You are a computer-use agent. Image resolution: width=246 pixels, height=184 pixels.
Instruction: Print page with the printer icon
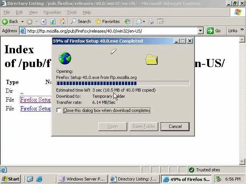coord(151,21)
